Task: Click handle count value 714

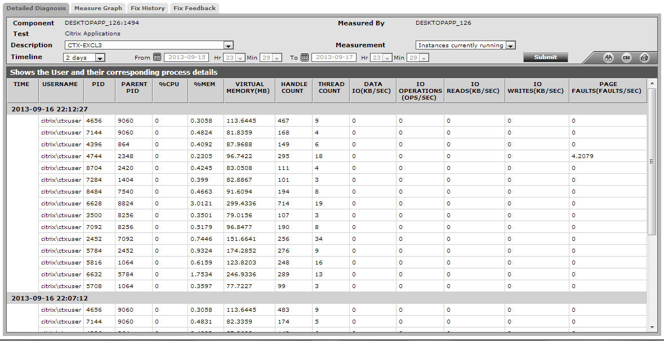Action: [283, 204]
